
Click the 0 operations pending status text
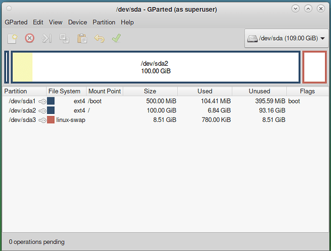37,242
